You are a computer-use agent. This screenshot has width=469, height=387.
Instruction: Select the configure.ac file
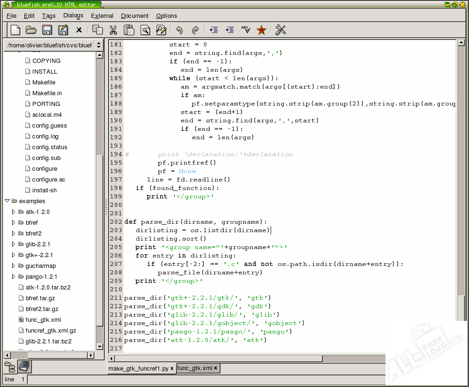tap(48, 179)
